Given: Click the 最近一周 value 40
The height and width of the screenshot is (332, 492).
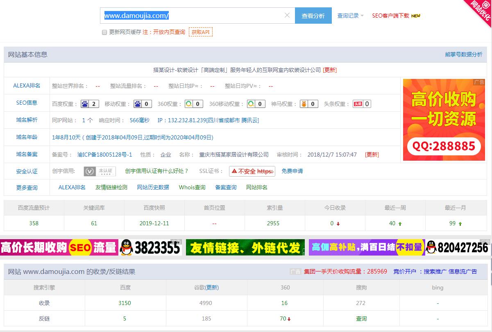Looking at the screenshot, I should pos(392,223).
